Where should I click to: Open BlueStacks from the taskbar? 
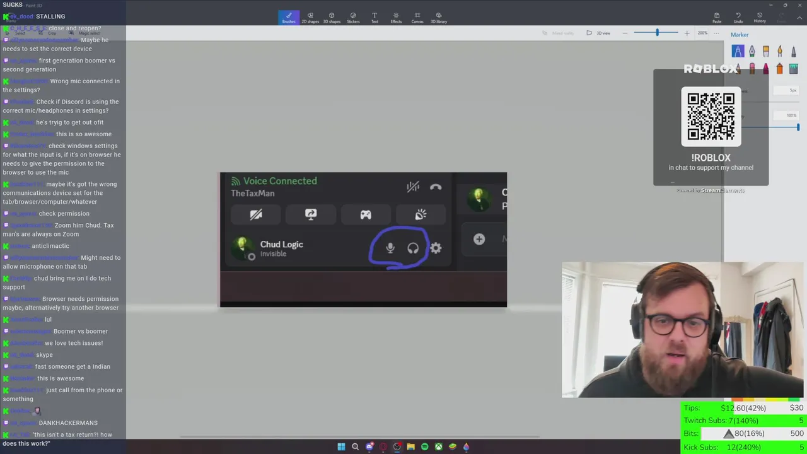[x=452, y=446]
